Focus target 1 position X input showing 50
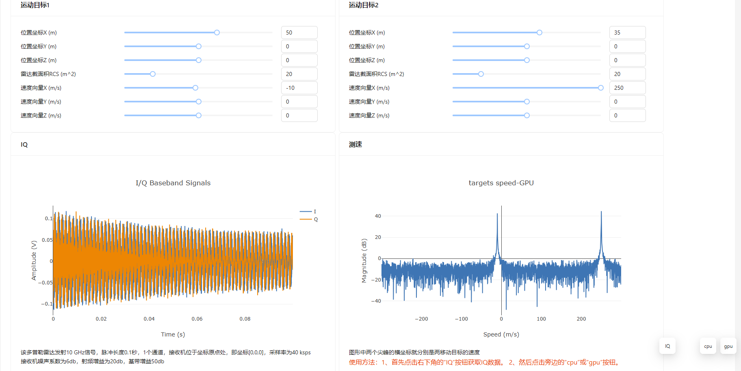 coord(299,33)
